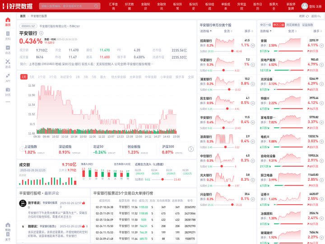The width and height of the screenshot is (325, 244).
Task: Click the search magnifier icon
Action: tap(96, 6)
